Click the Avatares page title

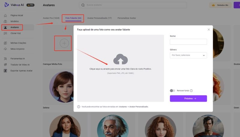(x=49, y=5)
